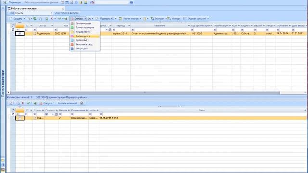Click the Журнал событий icon
This screenshot has width=308, height=173.
185,19
